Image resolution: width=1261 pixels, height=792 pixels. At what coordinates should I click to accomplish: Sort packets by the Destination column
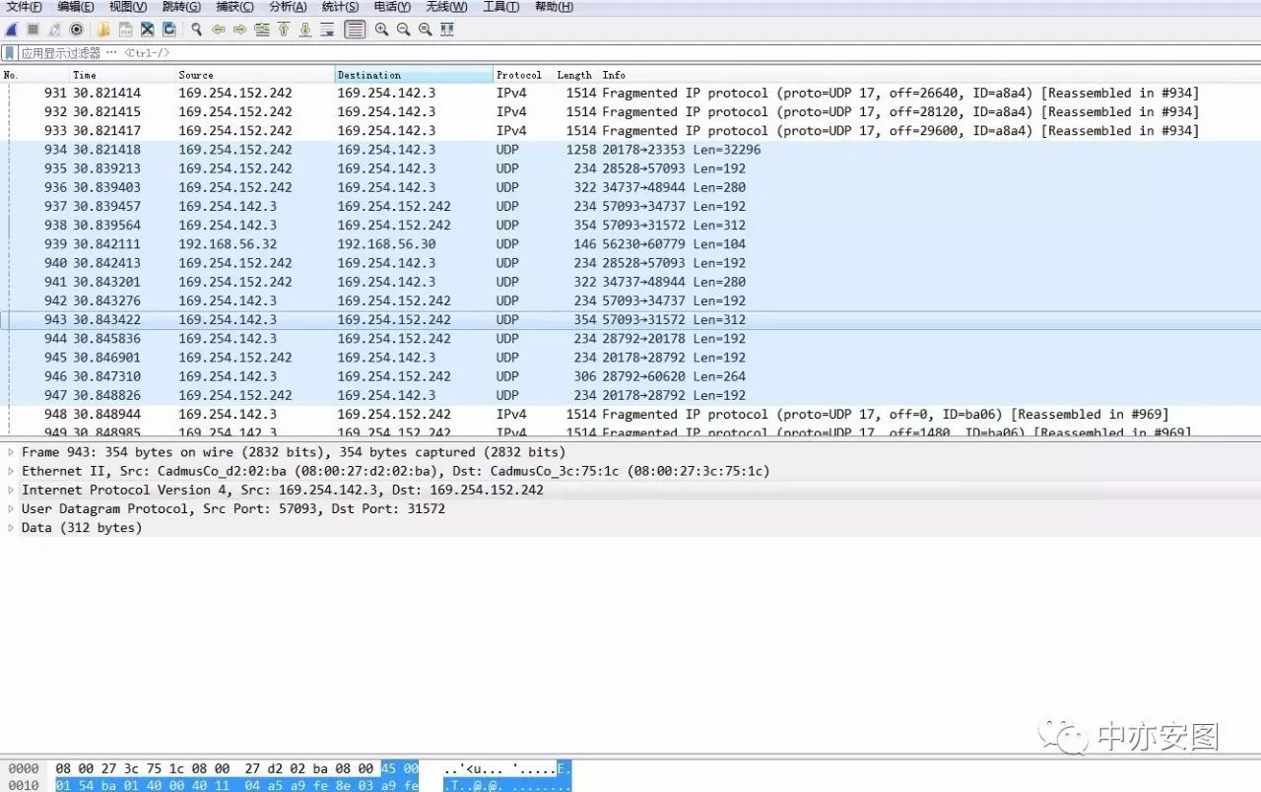[x=414, y=75]
